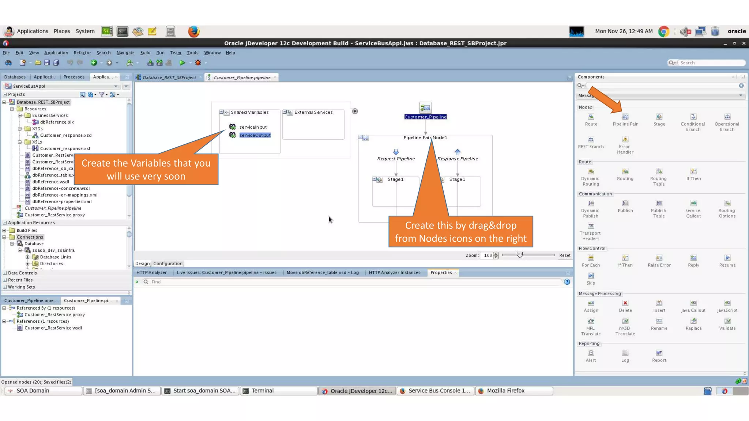Select the Route node icon
Image resolution: width=749 pixels, height=421 pixels.
click(x=591, y=117)
